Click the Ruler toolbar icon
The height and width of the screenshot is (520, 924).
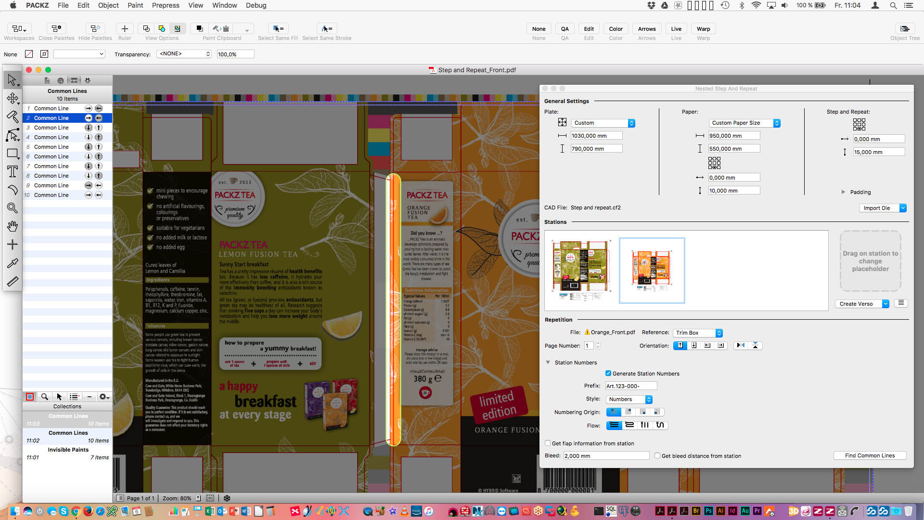coord(125,29)
